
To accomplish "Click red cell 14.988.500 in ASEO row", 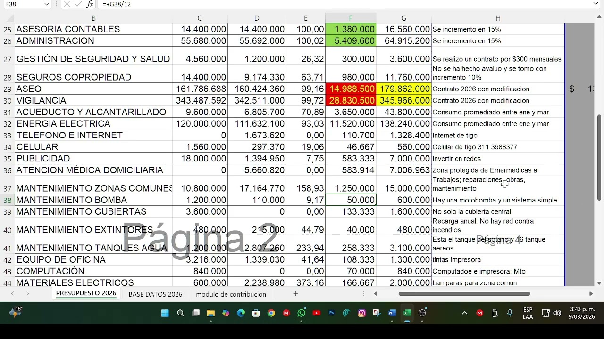I will [351, 89].
